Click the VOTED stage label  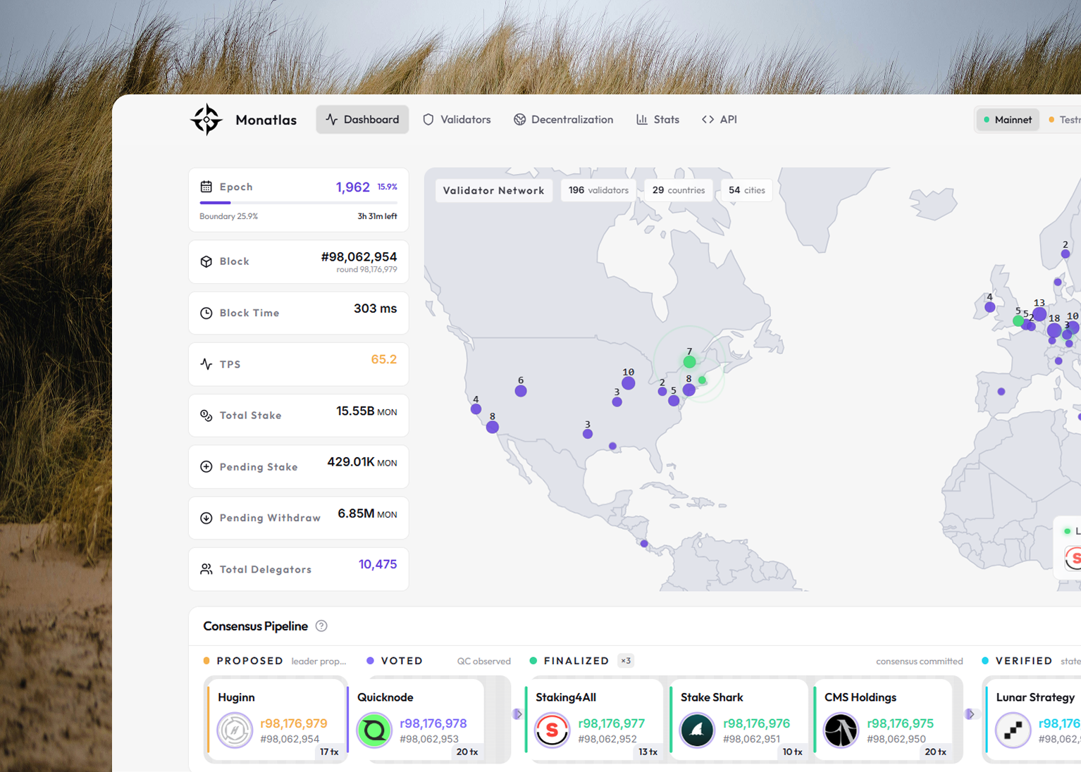point(402,661)
